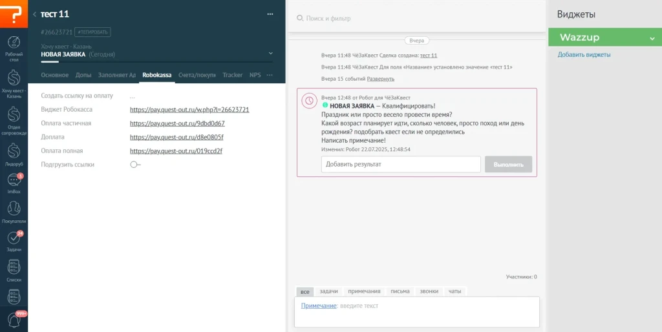Open the Оплата полная link 019ccd2f
662x332 pixels.
(x=176, y=151)
